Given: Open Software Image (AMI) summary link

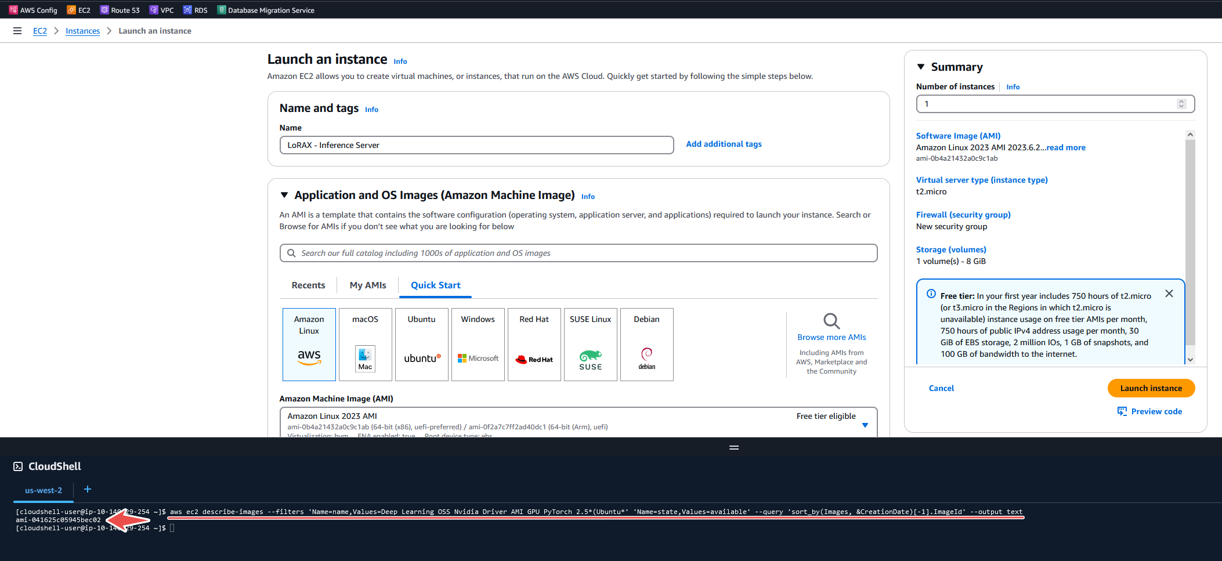Looking at the screenshot, I should tap(958, 136).
